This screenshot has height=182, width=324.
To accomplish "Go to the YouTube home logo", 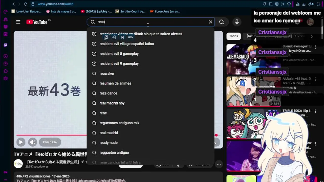I will coord(37,22).
